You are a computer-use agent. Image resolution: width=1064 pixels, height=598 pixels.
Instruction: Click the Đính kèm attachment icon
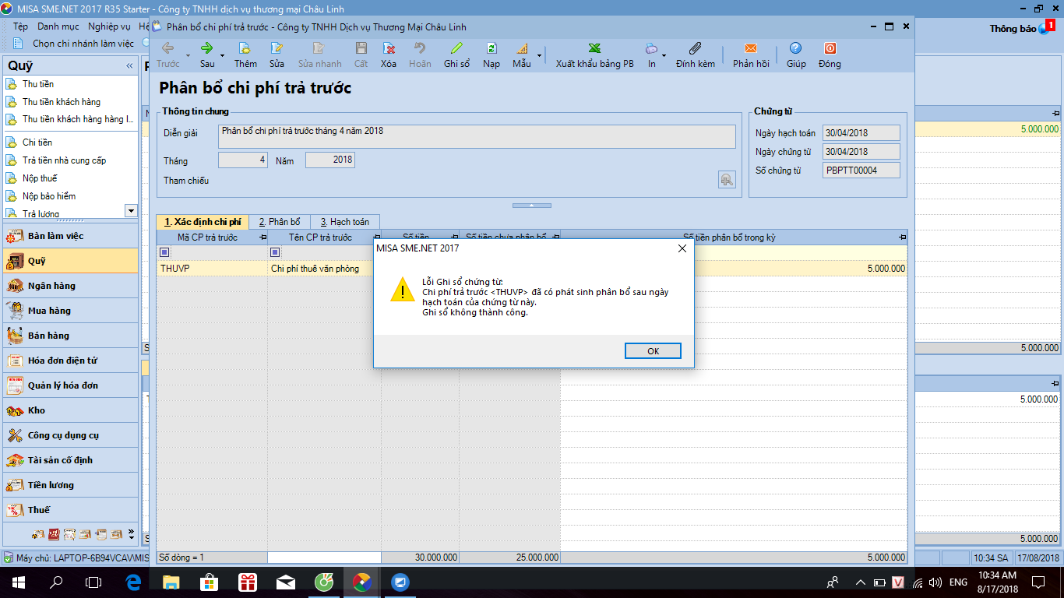[x=696, y=49]
